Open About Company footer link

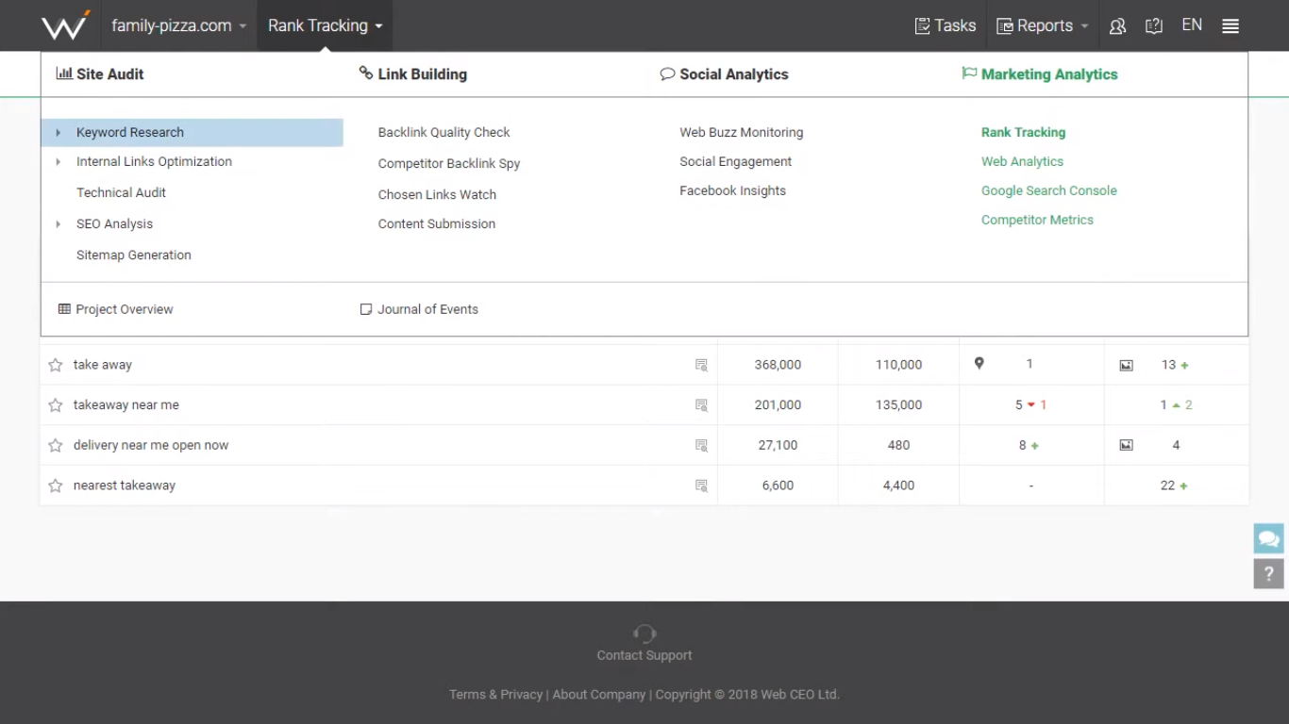(x=599, y=695)
